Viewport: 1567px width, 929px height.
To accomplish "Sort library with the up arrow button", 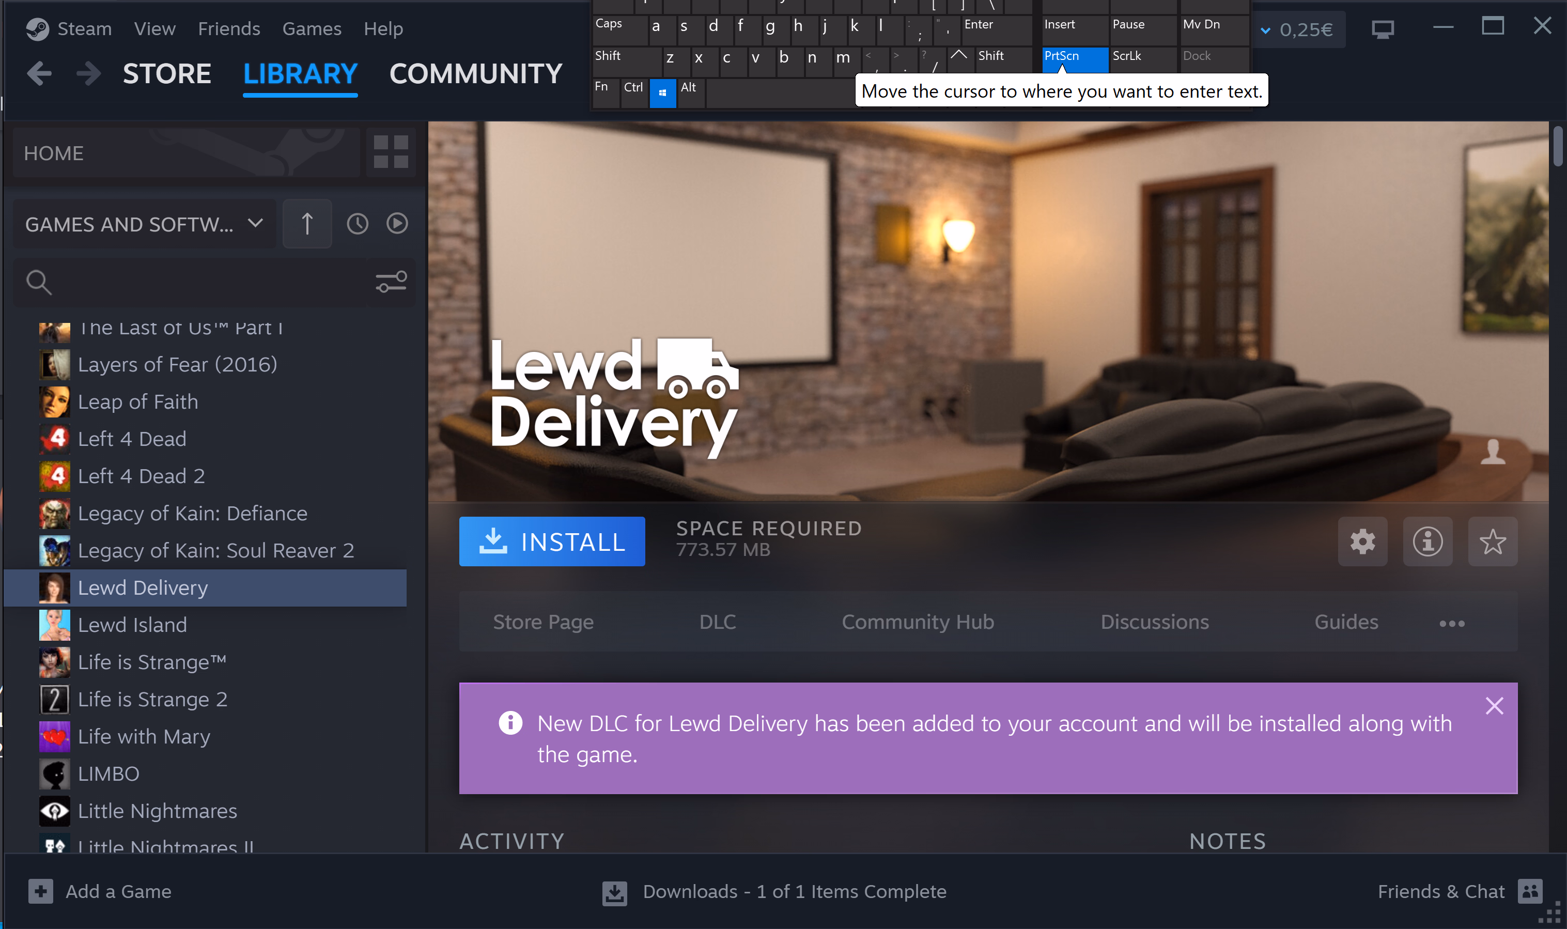I will tap(307, 224).
